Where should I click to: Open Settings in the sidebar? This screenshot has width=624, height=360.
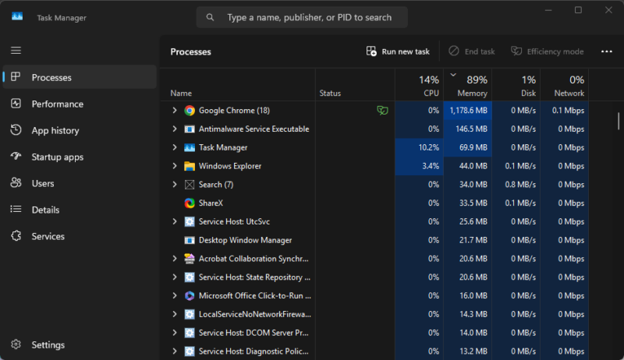point(80,344)
